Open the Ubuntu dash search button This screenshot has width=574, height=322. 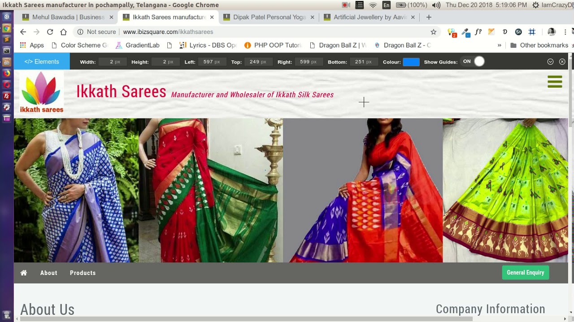point(7,17)
